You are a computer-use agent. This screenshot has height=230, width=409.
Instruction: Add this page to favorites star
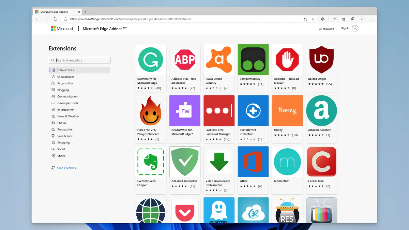tap(313, 19)
